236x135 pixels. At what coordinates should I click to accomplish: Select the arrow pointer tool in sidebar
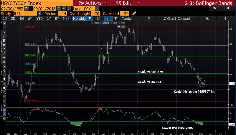(x=4, y=23)
